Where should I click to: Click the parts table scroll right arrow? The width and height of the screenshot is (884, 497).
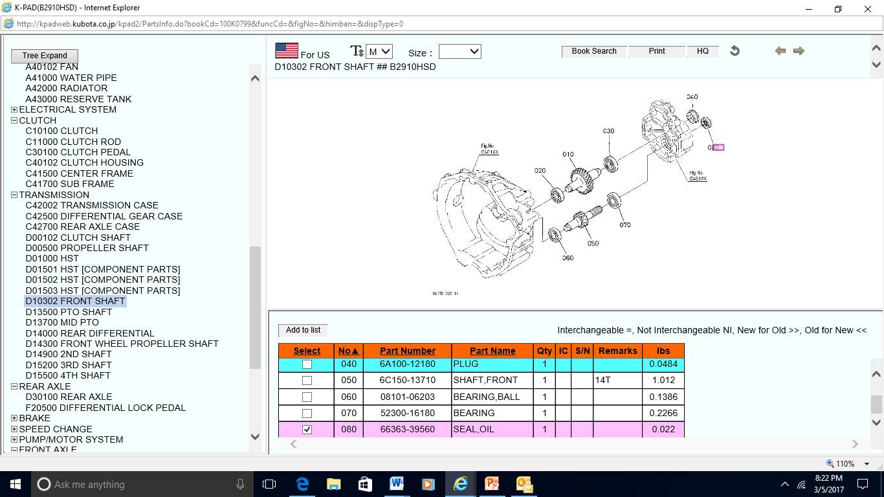[855, 444]
